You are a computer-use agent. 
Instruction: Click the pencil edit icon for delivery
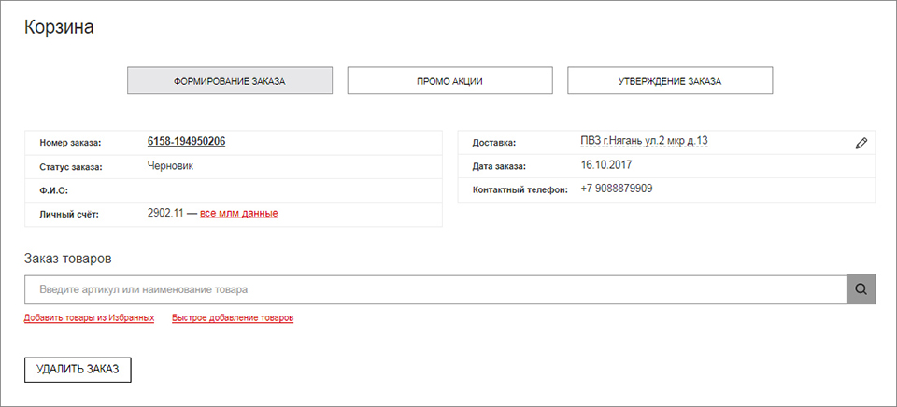(861, 144)
